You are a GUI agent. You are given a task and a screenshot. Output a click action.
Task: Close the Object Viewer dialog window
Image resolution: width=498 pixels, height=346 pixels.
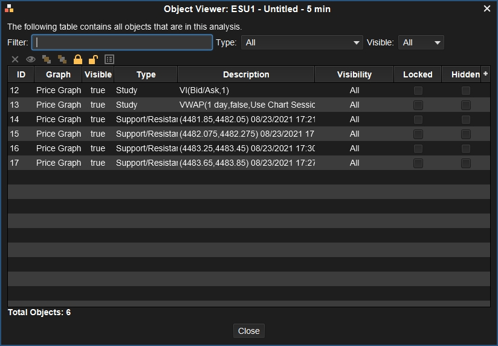pyautogui.click(x=487, y=8)
